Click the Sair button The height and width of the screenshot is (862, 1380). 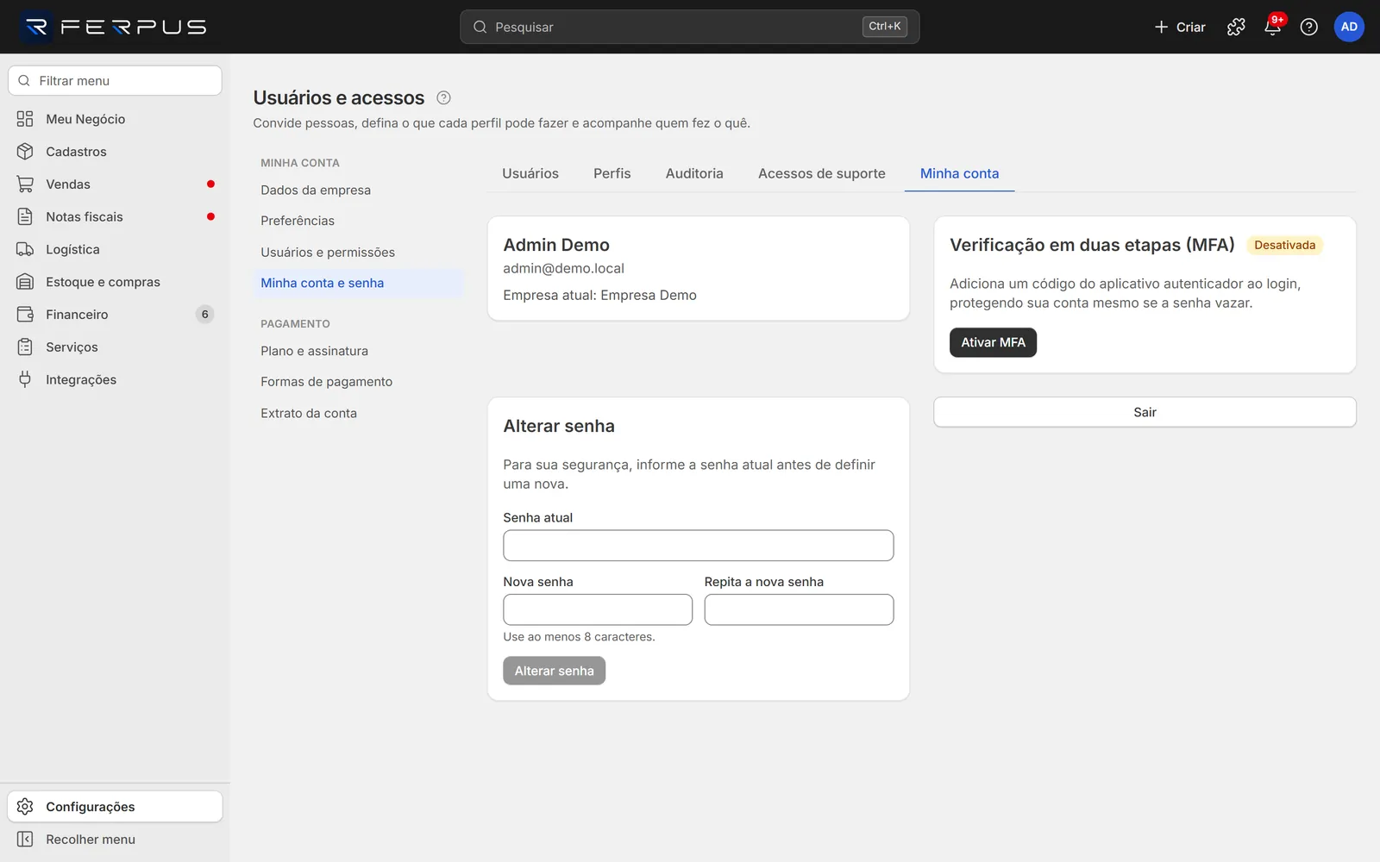pos(1145,412)
